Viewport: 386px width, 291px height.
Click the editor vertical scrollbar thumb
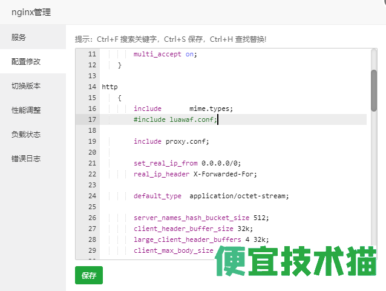[374, 90]
